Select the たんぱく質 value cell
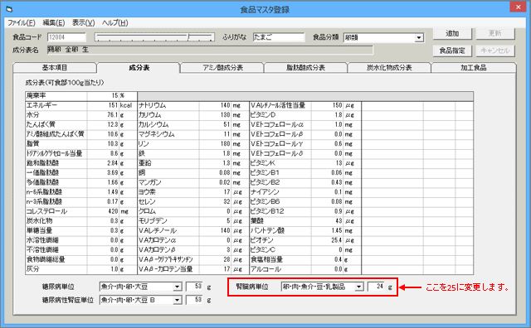531x328 pixels. click(103, 124)
